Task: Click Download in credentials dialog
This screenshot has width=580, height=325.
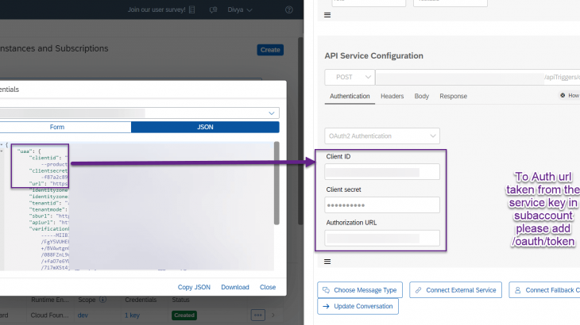Action: [235, 287]
